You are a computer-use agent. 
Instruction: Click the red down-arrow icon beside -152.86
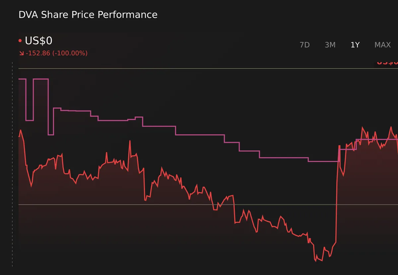pyautogui.click(x=21, y=53)
